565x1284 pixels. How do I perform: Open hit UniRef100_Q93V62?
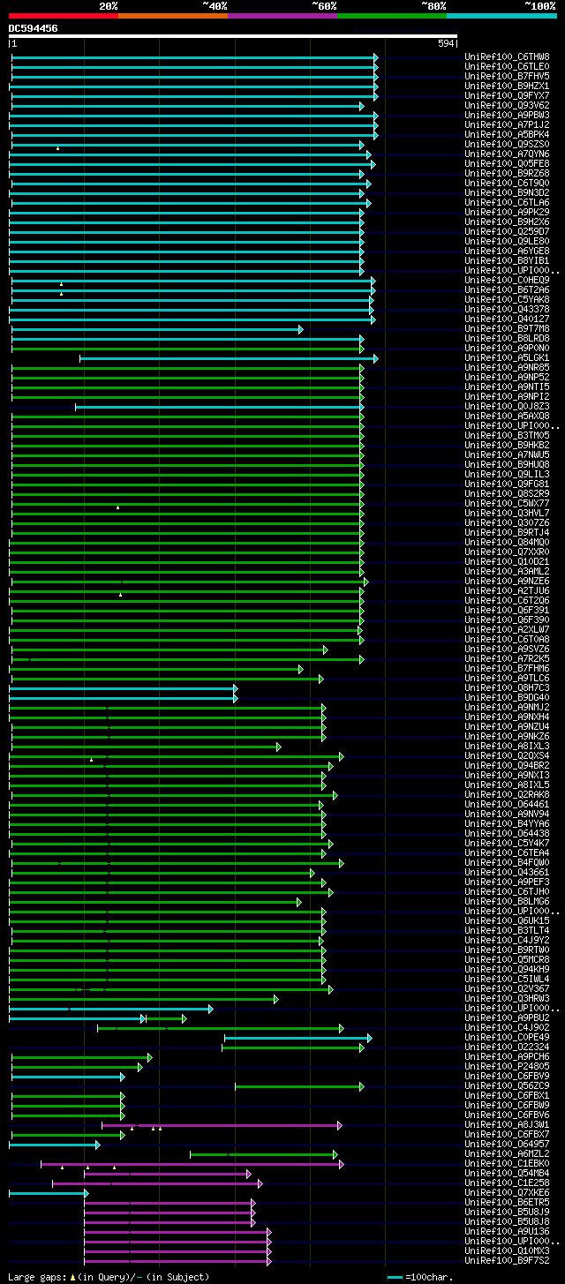(x=507, y=105)
